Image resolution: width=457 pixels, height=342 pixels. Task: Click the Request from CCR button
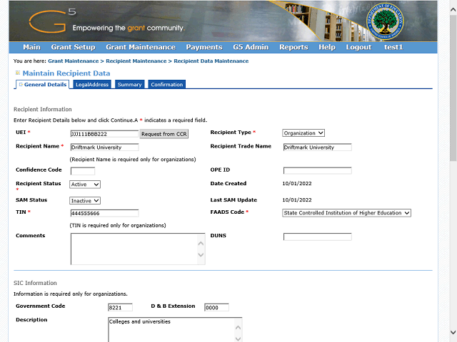164,134
